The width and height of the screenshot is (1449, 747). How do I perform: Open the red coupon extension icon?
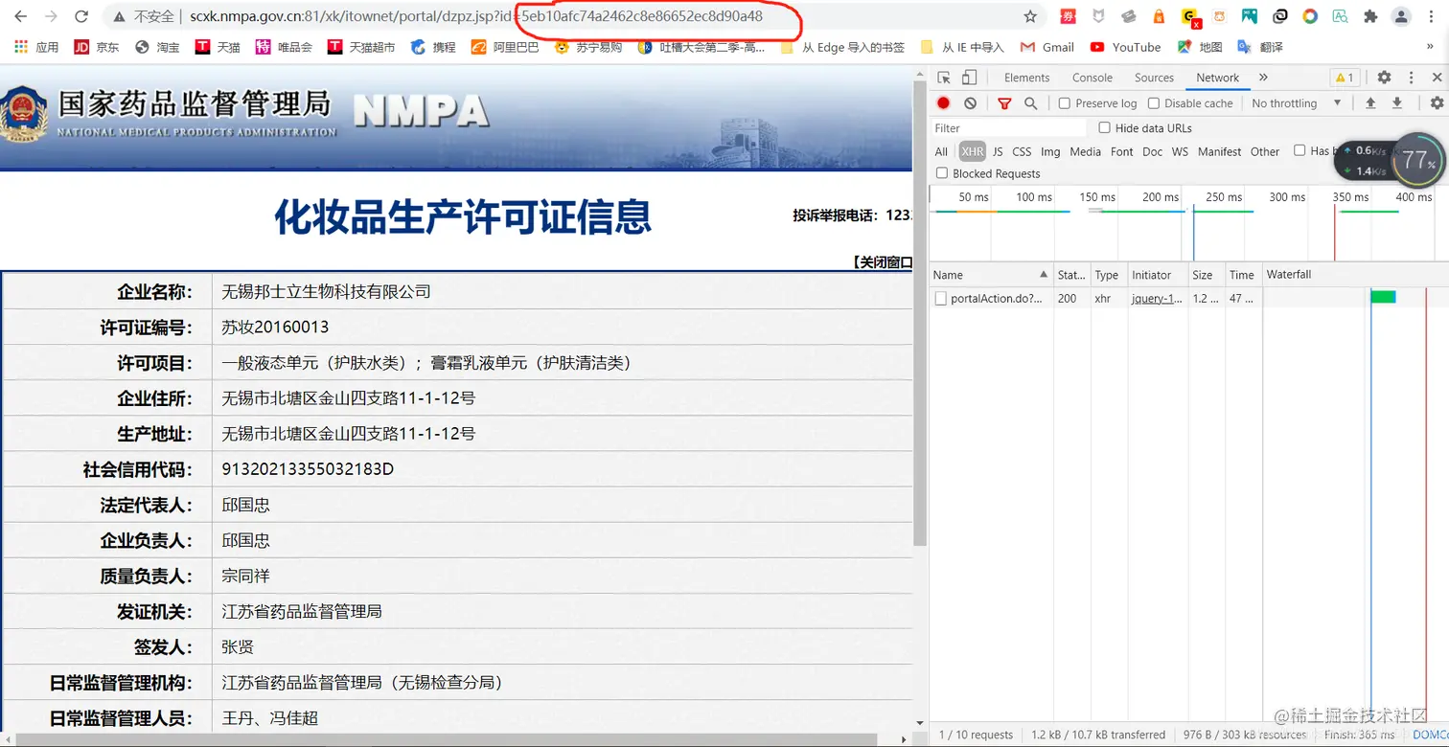click(x=1069, y=16)
